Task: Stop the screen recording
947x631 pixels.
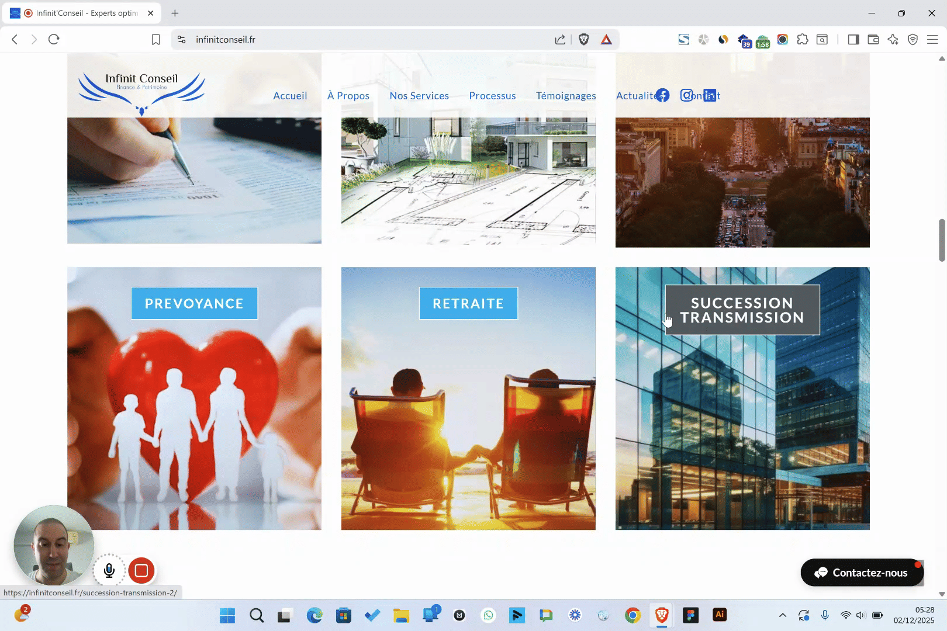Action: tap(141, 571)
